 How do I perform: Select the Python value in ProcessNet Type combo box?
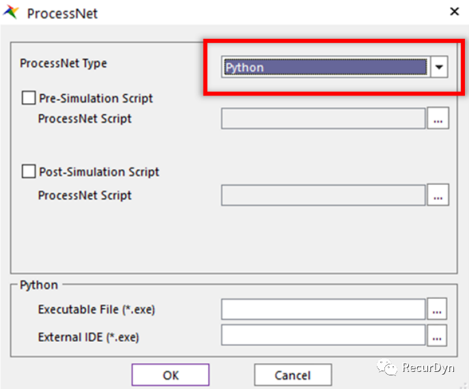pyautogui.click(x=325, y=67)
